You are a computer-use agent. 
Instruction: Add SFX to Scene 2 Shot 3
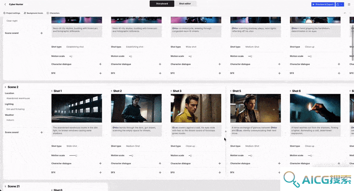pyautogui.click(x=220, y=173)
